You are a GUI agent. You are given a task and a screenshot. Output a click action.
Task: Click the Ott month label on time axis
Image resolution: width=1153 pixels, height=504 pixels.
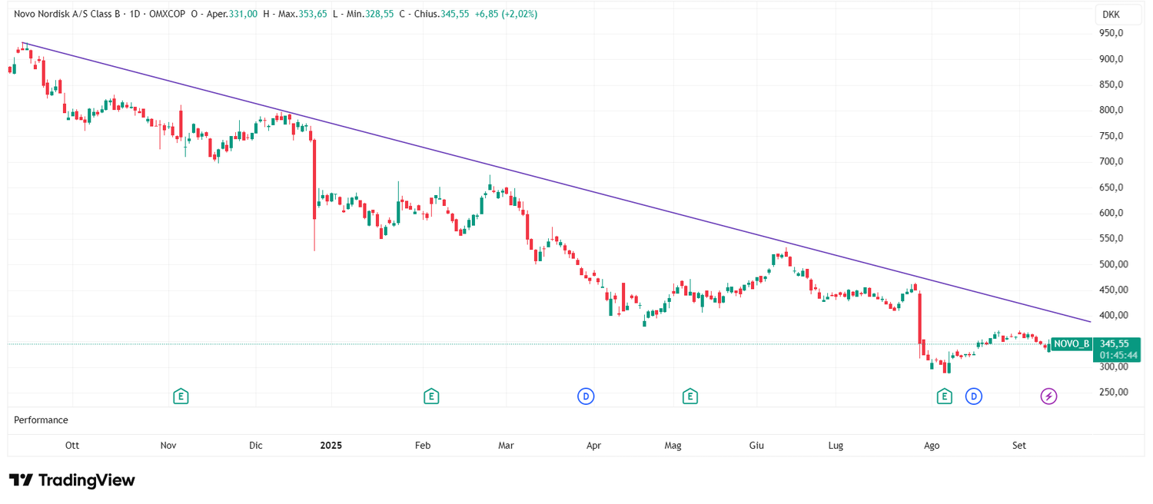(72, 446)
